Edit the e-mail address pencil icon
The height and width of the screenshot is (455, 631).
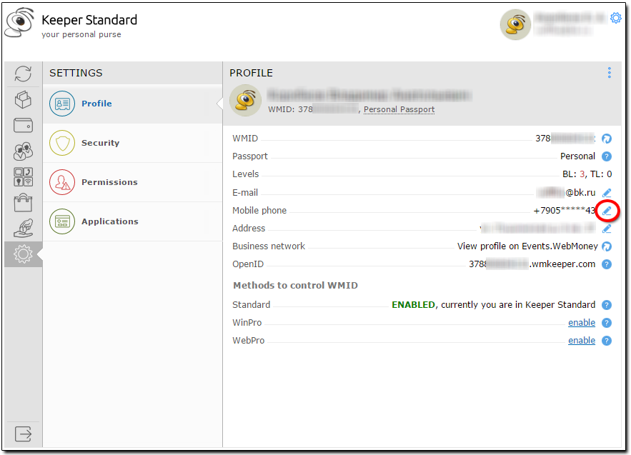pos(607,193)
